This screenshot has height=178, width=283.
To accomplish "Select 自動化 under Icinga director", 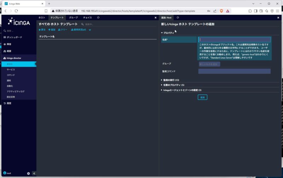I will (x=10, y=86).
